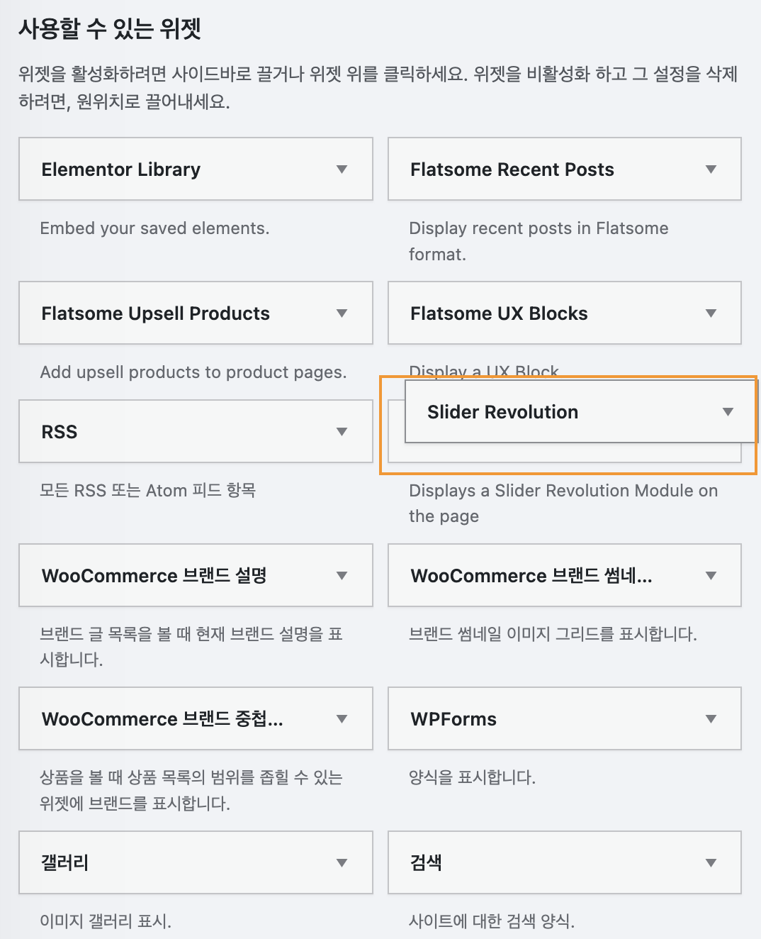The width and height of the screenshot is (761, 939).
Task: Select the Slider Revolution widget title
Action: pyautogui.click(x=503, y=412)
